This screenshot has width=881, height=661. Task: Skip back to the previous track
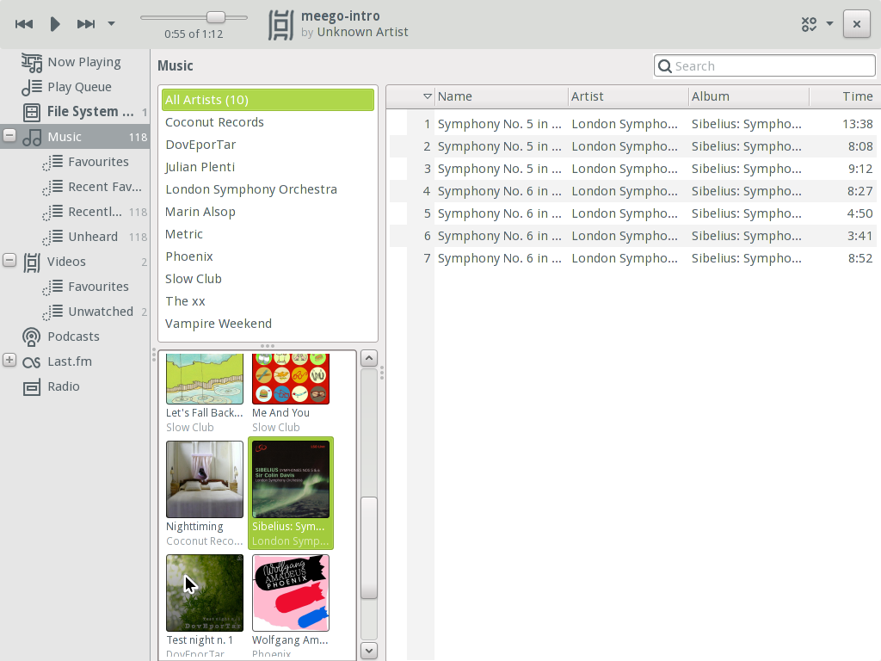coord(24,23)
